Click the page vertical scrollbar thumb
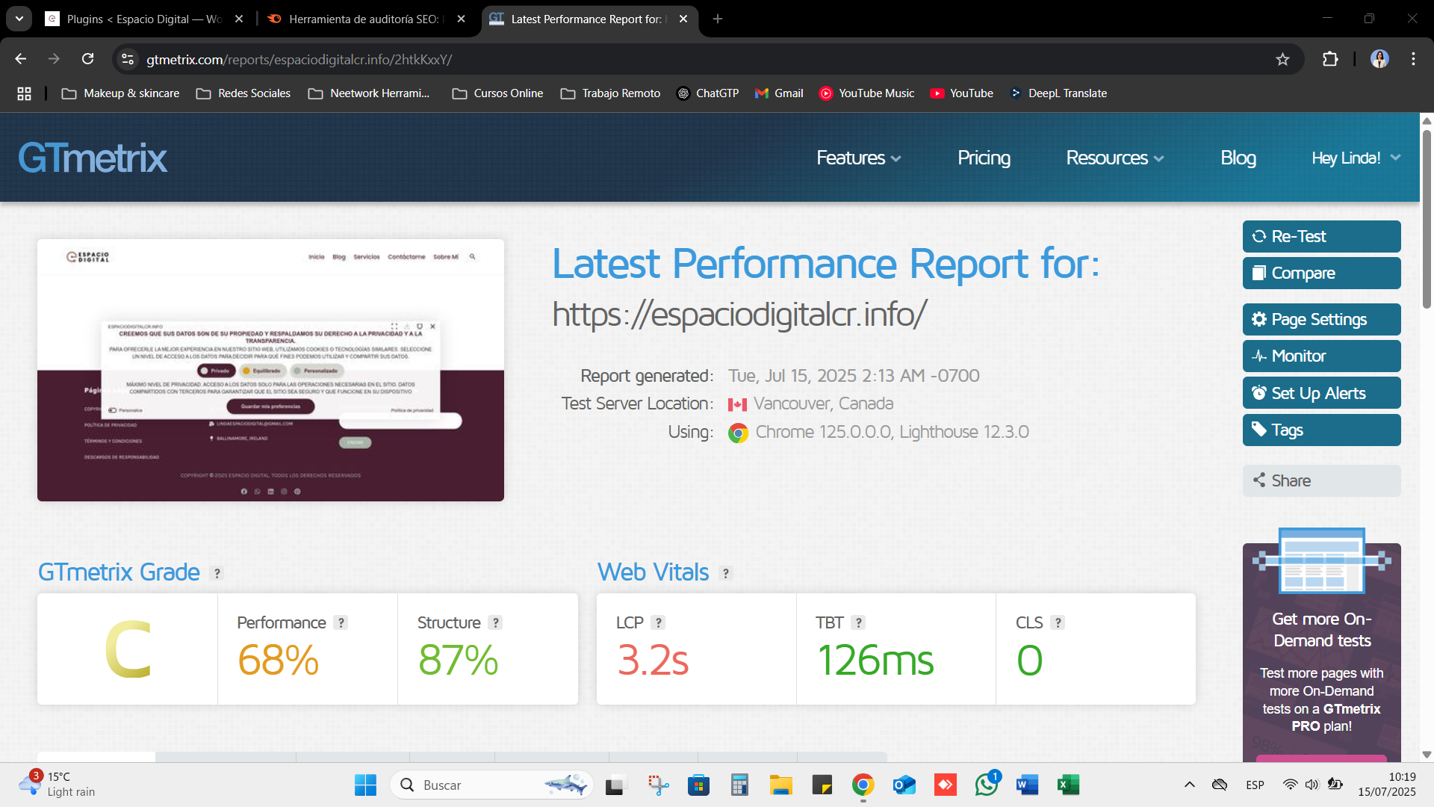This screenshot has height=807, width=1434. tap(1427, 218)
